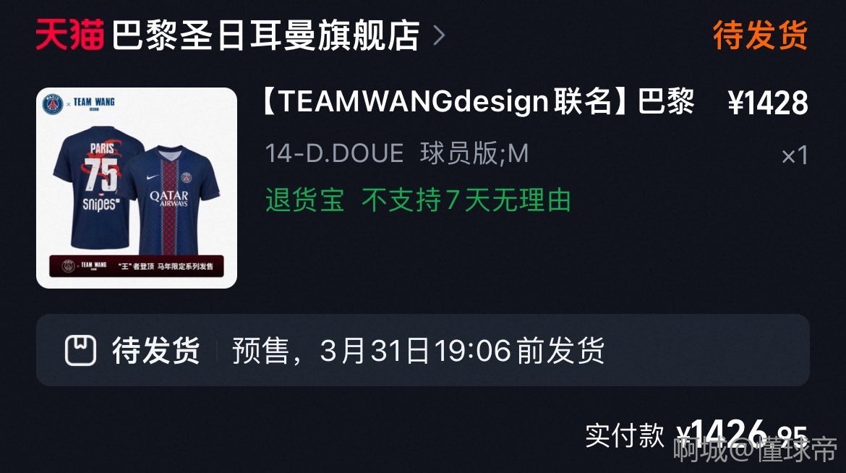Tap bold 待发货 label in shipping bar

pos(156,351)
